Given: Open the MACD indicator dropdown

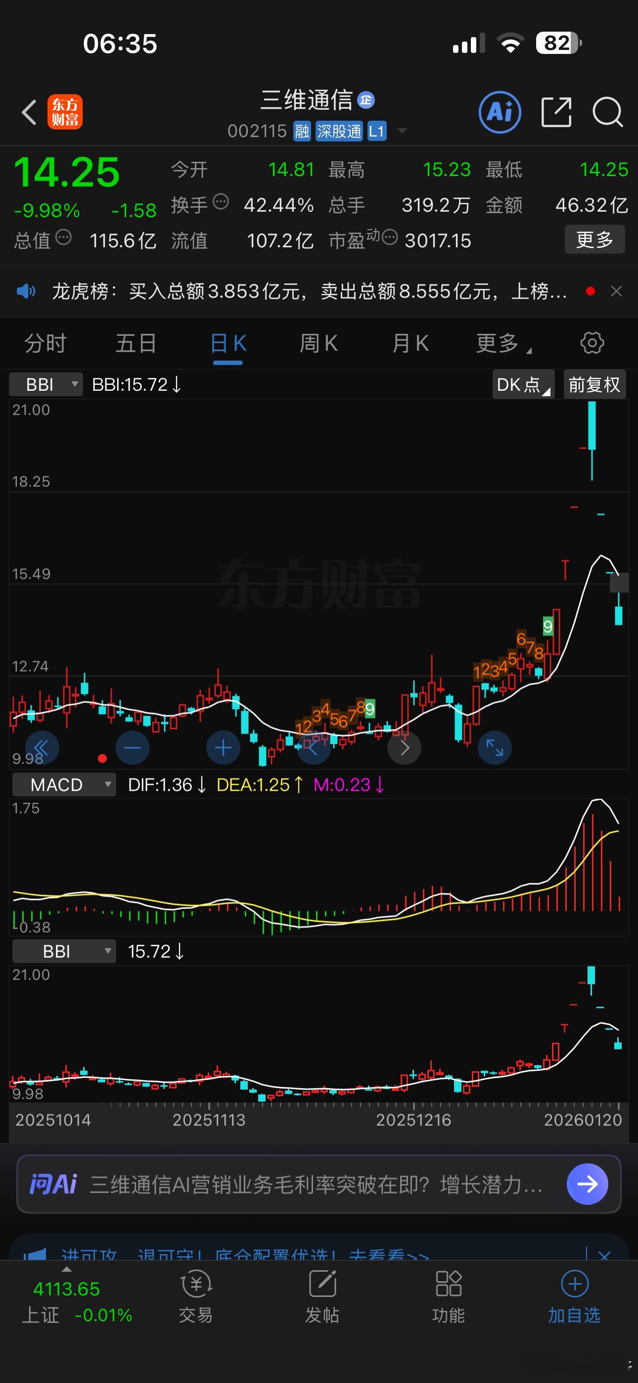Looking at the screenshot, I should (x=64, y=785).
